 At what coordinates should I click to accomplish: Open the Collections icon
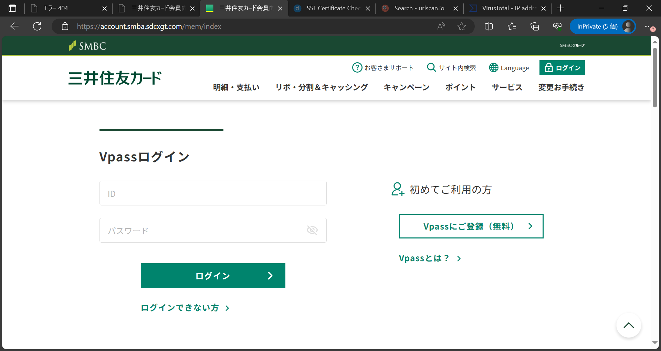click(x=535, y=26)
